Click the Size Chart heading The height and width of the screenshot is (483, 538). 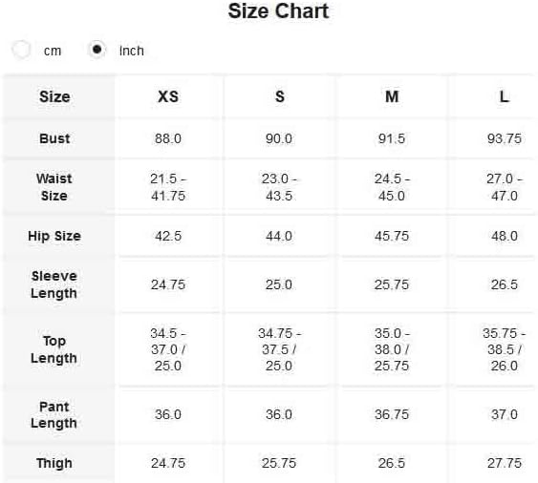click(x=278, y=10)
